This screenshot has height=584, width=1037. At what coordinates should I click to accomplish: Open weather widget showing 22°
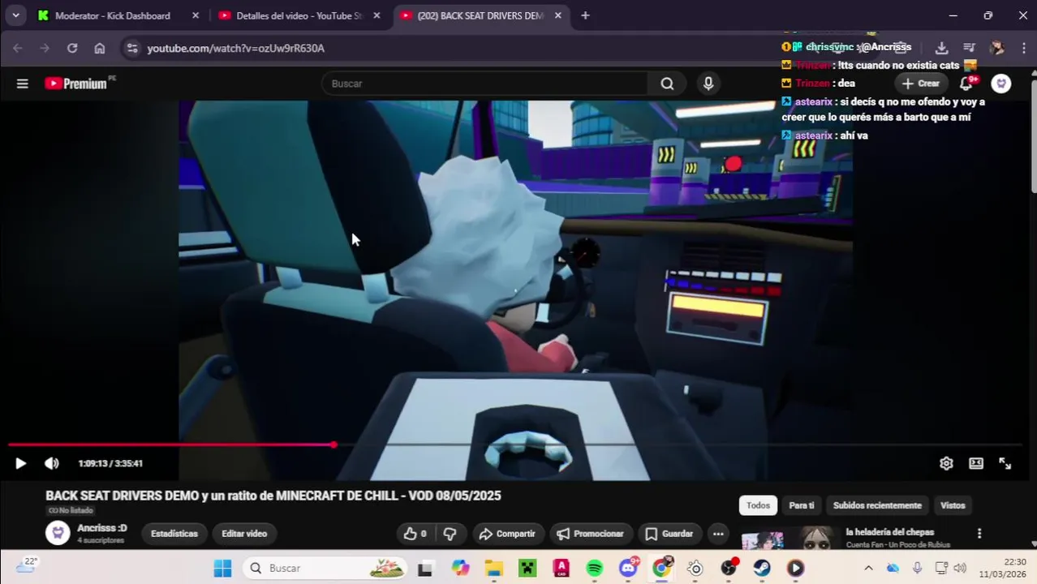coord(27,566)
